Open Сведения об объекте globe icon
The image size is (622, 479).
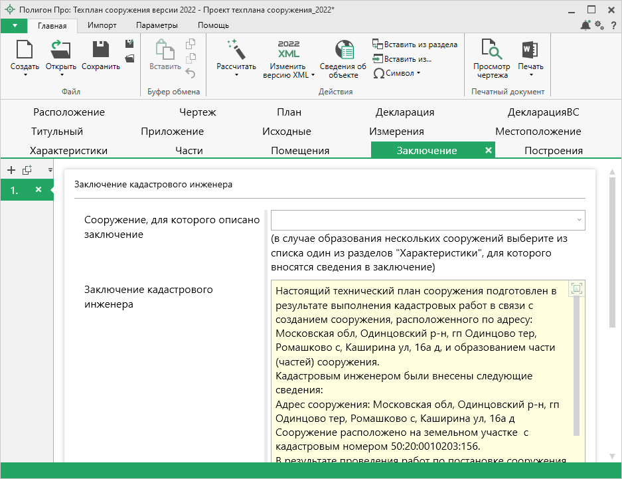point(343,50)
